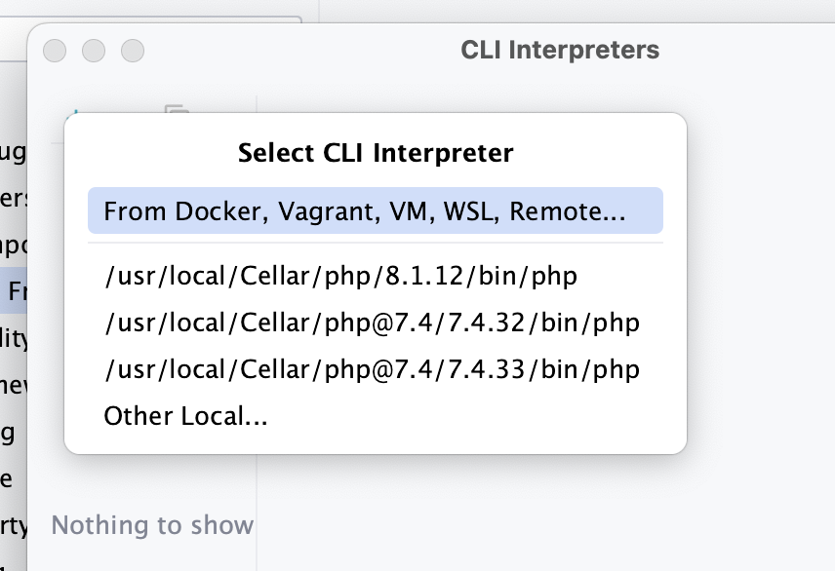The image size is (835, 571).
Task: Open the settings sidebar entry showing 'ne'
Action: (14, 385)
